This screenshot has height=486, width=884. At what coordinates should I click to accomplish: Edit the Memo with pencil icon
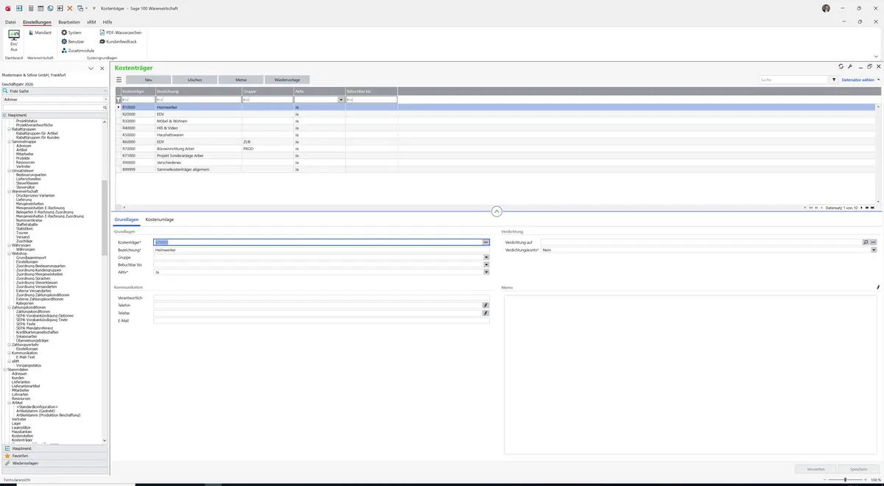[x=877, y=287]
